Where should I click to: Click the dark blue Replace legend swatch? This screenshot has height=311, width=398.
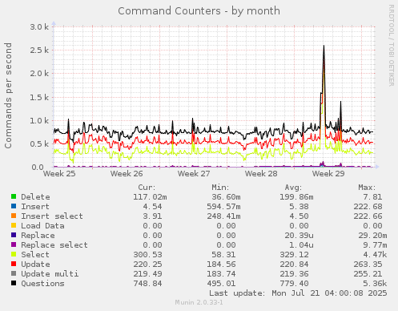(14, 235)
